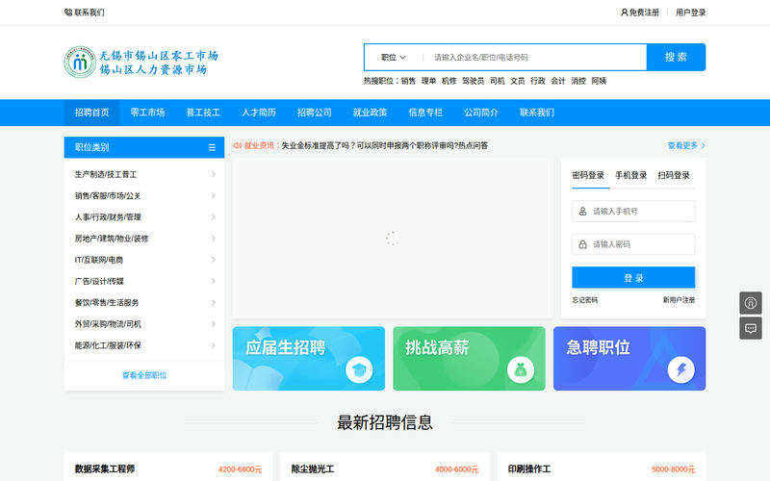The image size is (770, 481).
Task: Click 新用户注册 link
Action: 679,300
